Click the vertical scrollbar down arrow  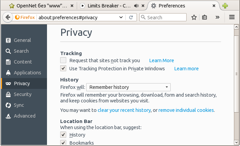coord(236,142)
